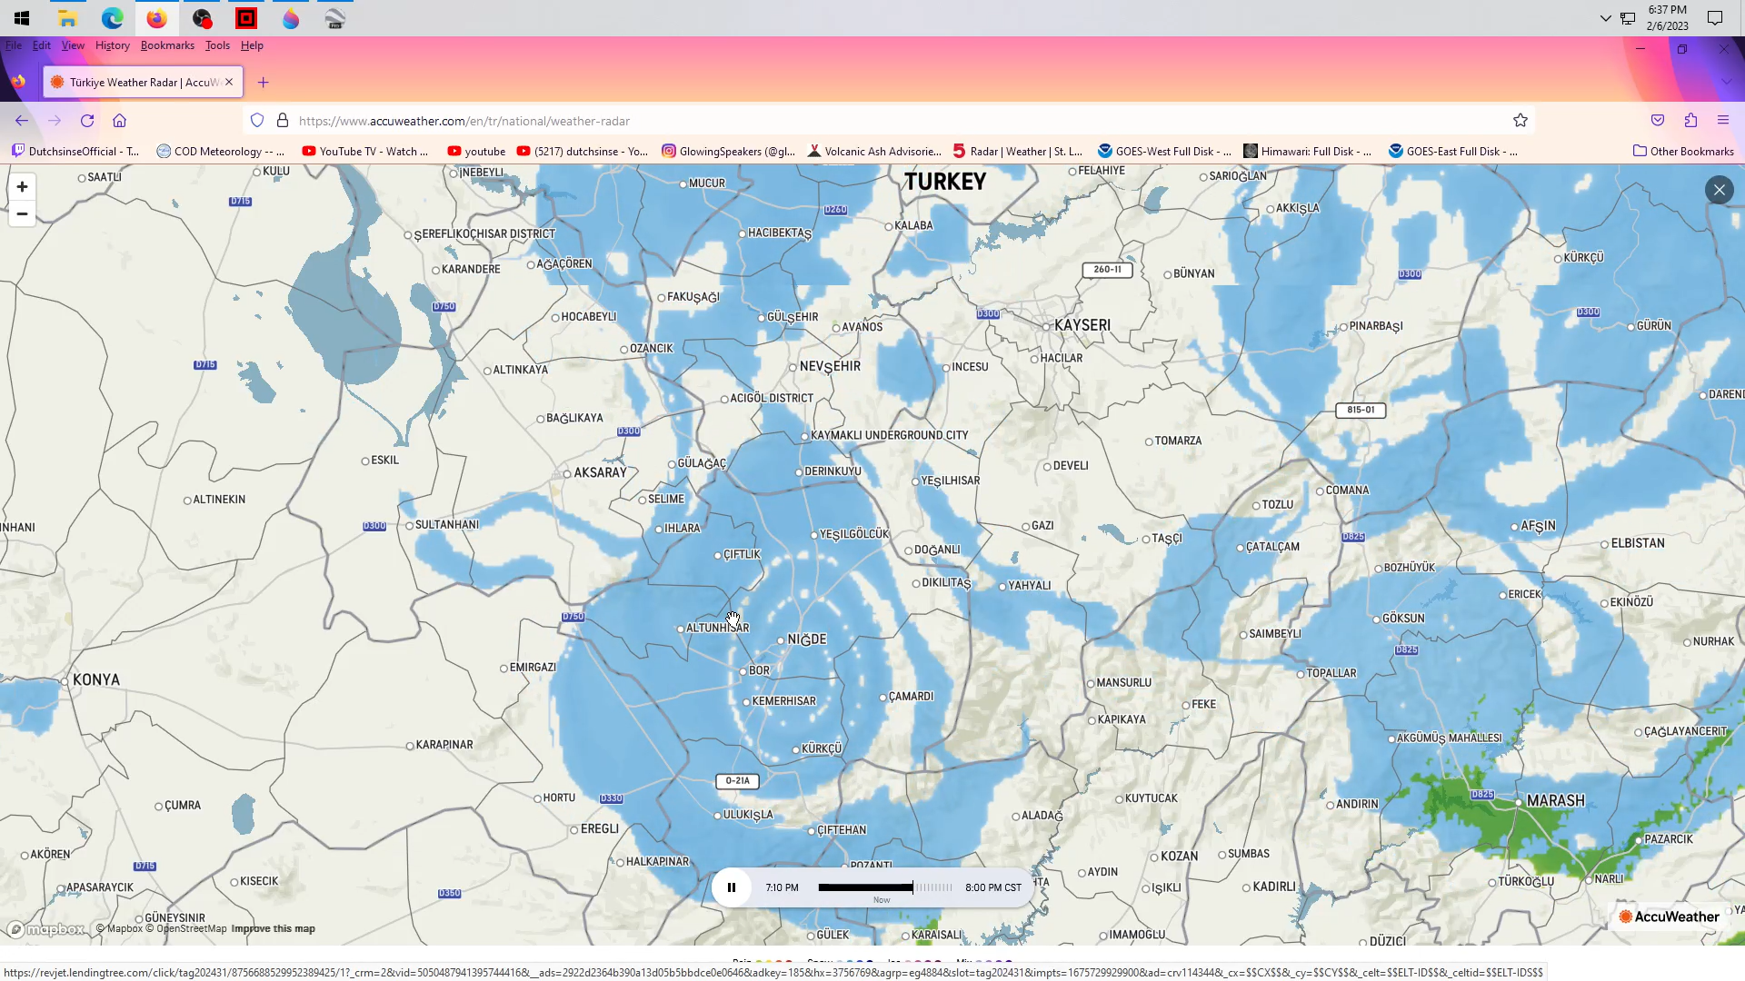Click NİĞDE city label on map
The height and width of the screenshot is (981, 1745).
(807, 639)
